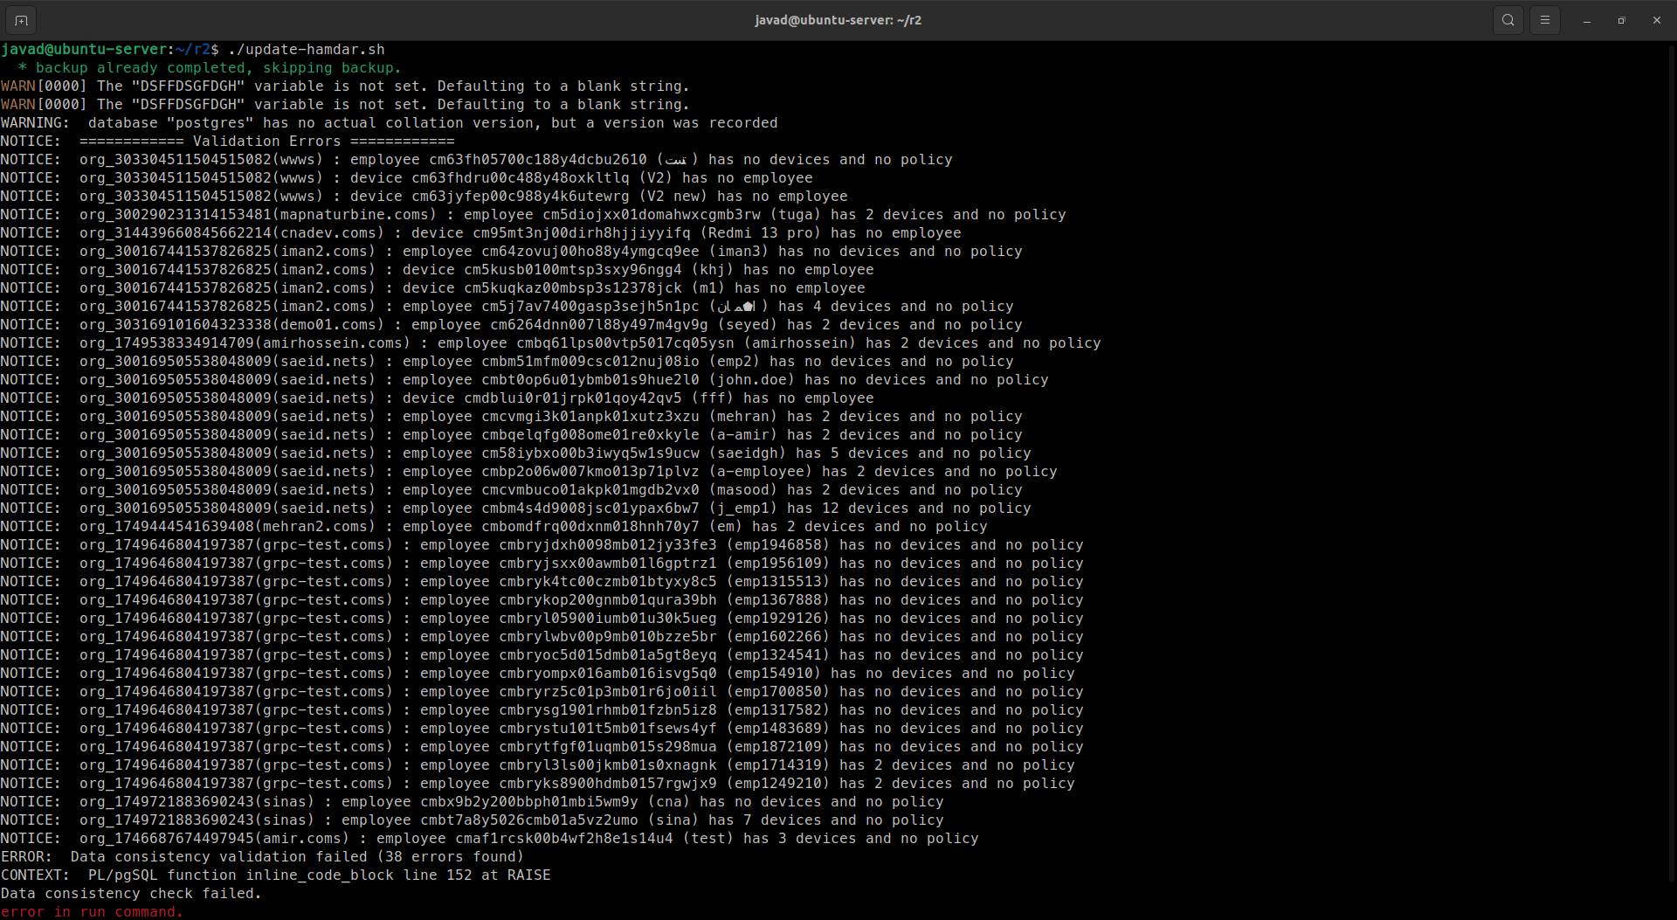Click the search icon in title bar
1677x920 pixels.
(1508, 20)
